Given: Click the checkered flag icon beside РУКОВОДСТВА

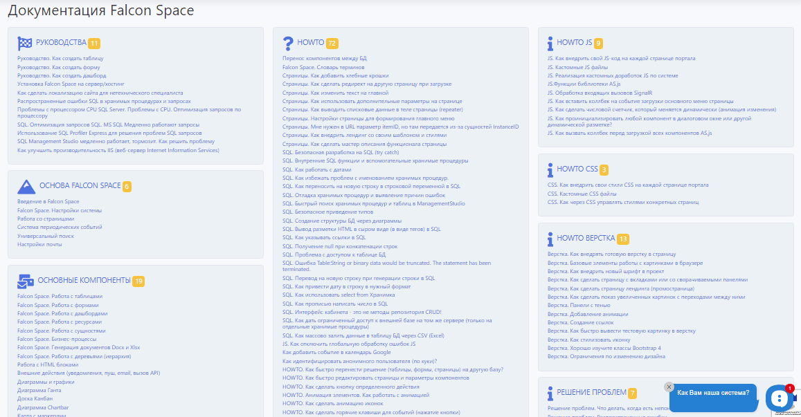Looking at the screenshot, I should pyautogui.click(x=24, y=44).
